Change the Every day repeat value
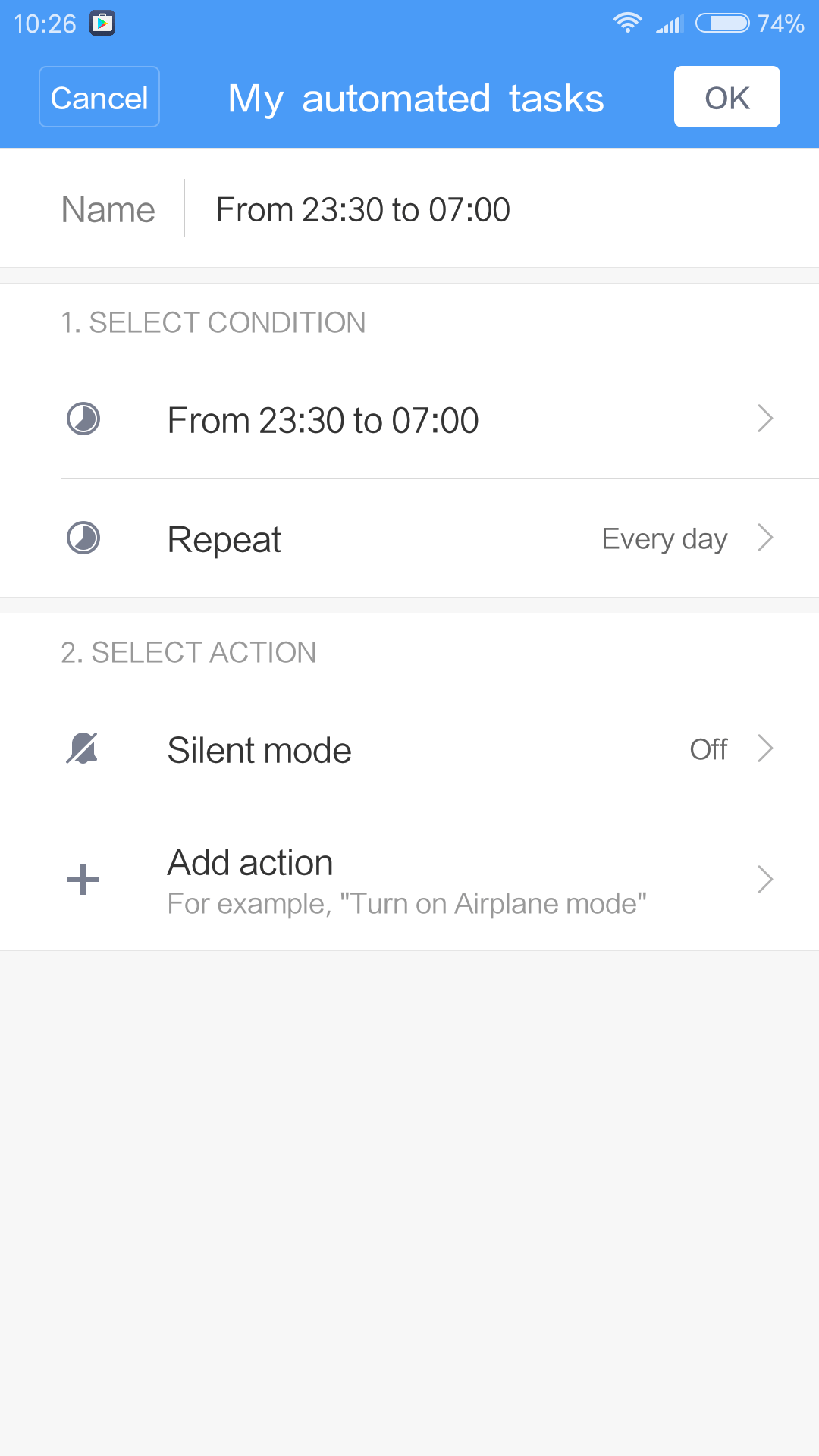Image resolution: width=819 pixels, height=1456 pixels. 664,539
